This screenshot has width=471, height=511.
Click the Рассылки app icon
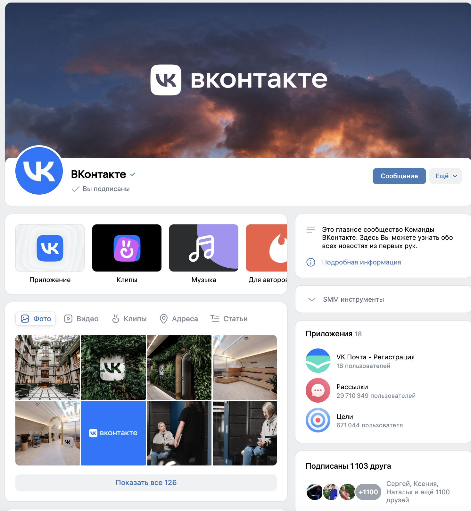point(318,390)
